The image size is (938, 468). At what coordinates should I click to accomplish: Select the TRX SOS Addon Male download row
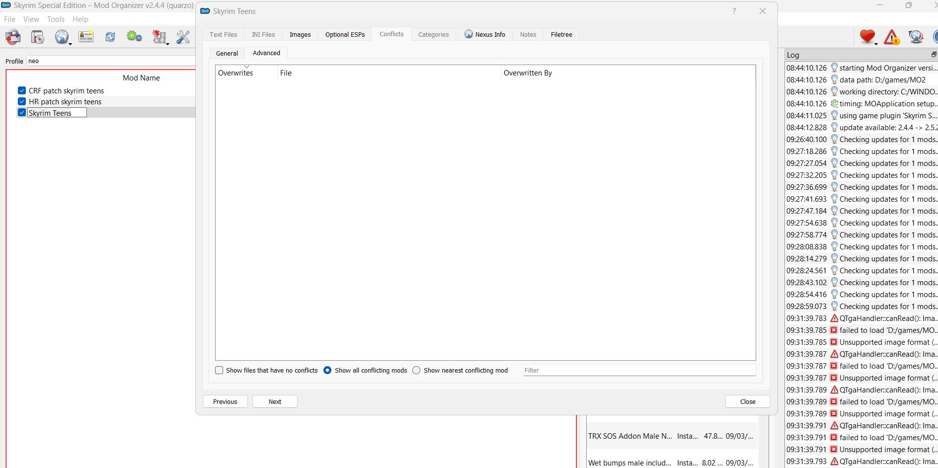pos(672,436)
